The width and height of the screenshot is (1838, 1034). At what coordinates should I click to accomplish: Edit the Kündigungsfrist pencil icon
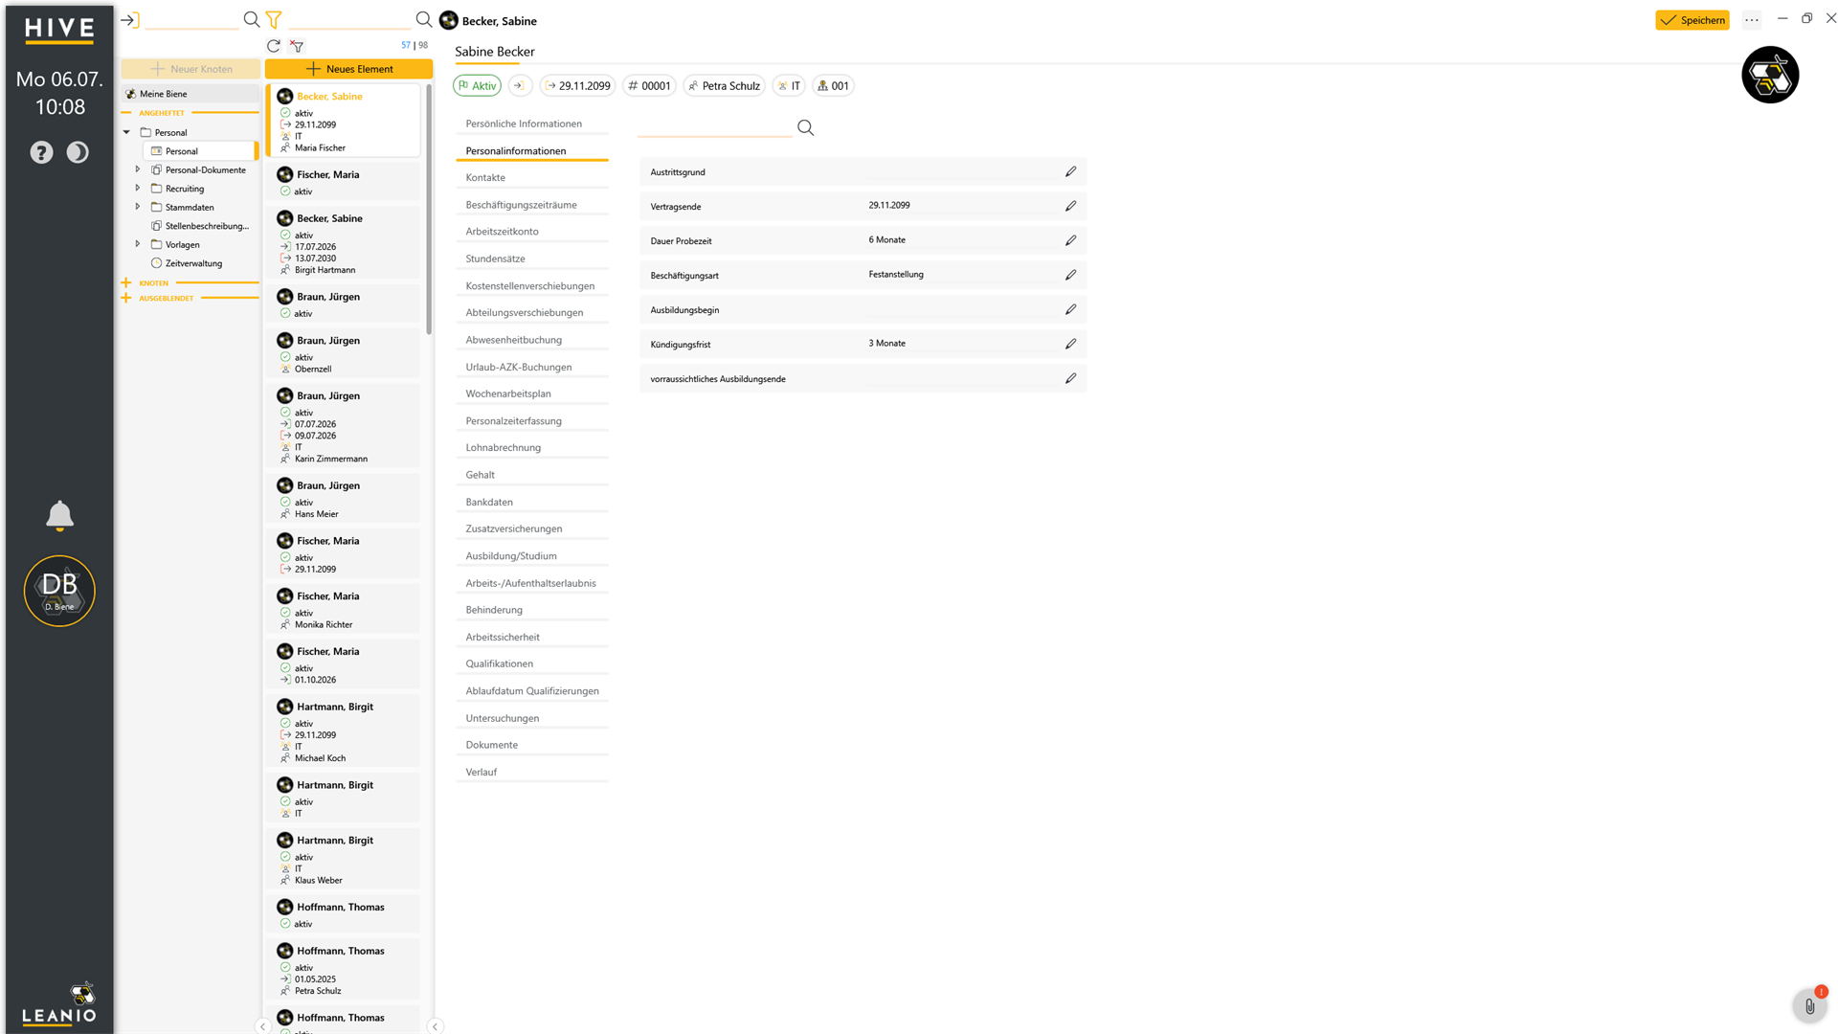pos(1070,344)
